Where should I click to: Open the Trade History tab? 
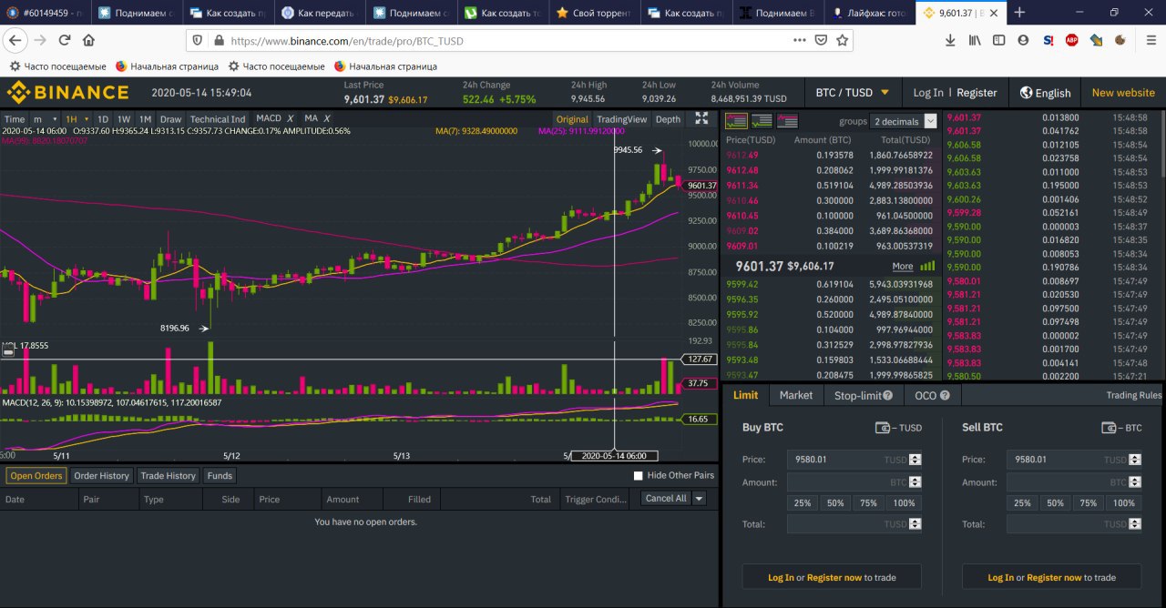point(168,475)
